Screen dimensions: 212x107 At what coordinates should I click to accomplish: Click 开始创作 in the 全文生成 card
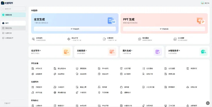tap(75, 29)
